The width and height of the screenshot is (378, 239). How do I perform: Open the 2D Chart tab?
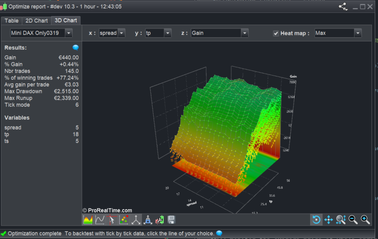36,20
